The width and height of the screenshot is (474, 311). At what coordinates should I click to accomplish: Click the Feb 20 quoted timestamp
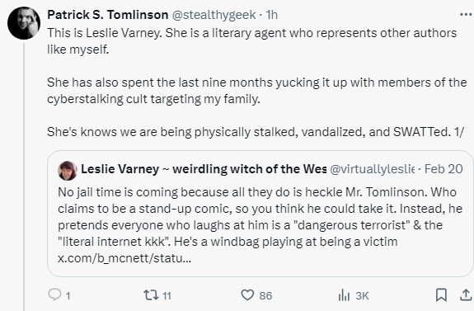coord(443,169)
